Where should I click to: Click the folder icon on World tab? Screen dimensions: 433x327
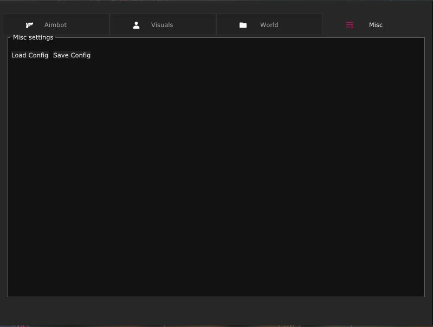[x=243, y=25]
